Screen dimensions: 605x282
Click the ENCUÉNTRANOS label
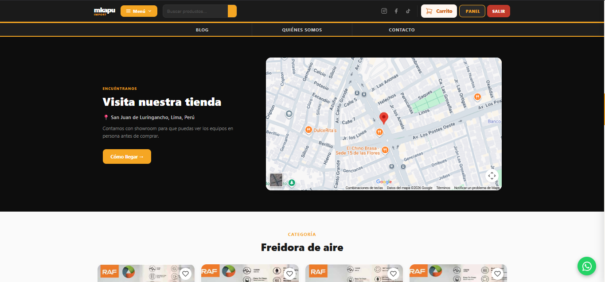point(120,89)
